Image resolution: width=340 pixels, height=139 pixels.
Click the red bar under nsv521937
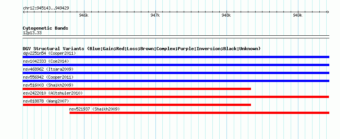point(199,113)
